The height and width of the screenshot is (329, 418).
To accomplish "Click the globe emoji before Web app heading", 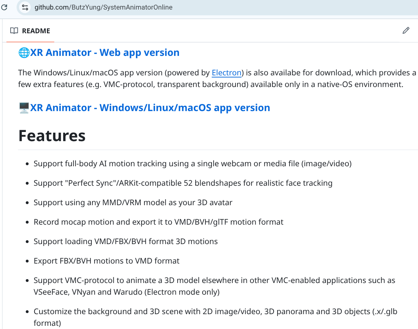I will coord(24,53).
